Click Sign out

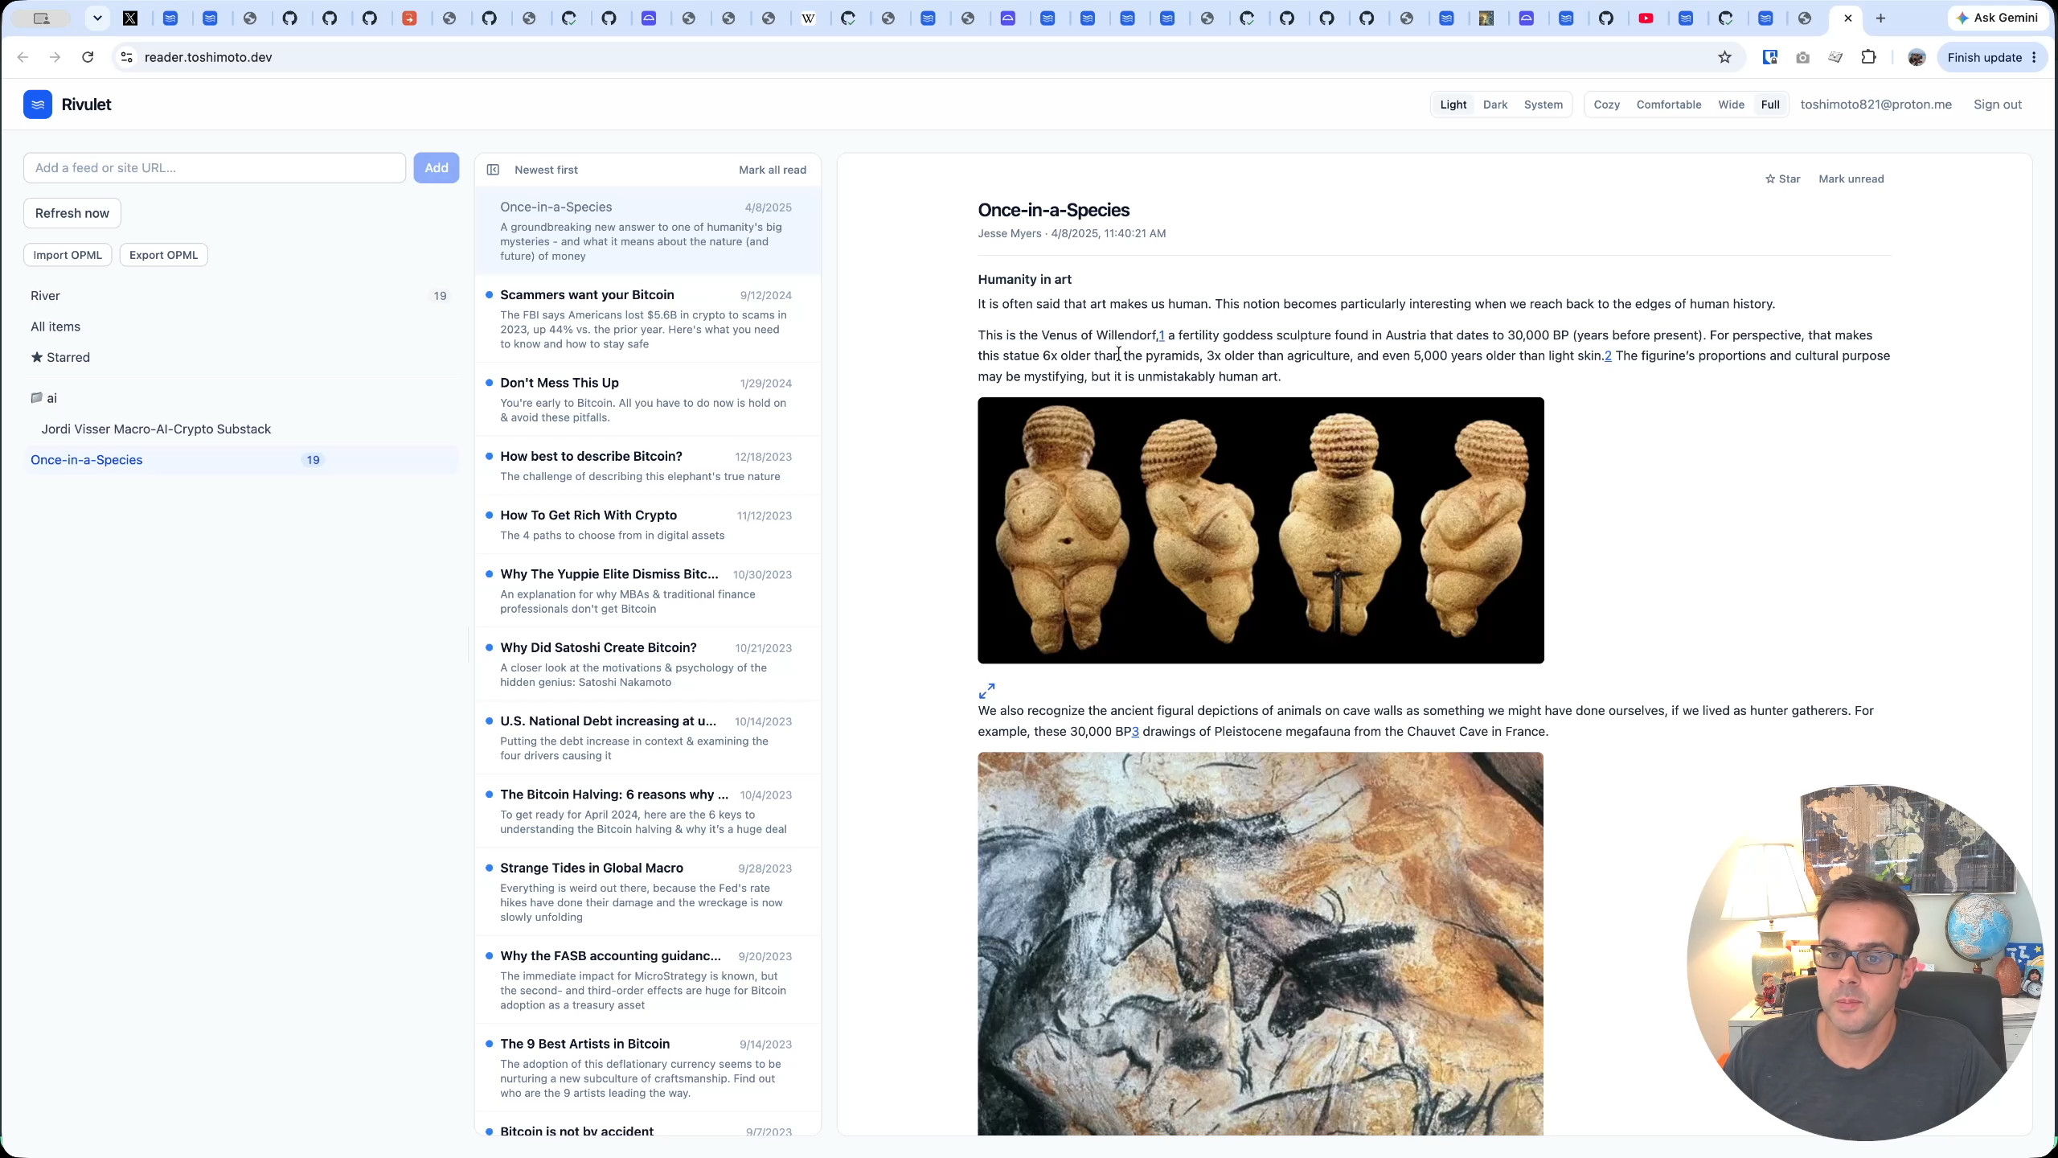pyautogui.click(x=1997, y=105)
